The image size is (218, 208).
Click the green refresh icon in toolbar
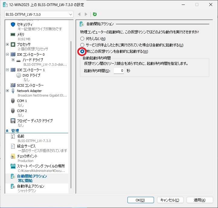click(x=95, y=14)
